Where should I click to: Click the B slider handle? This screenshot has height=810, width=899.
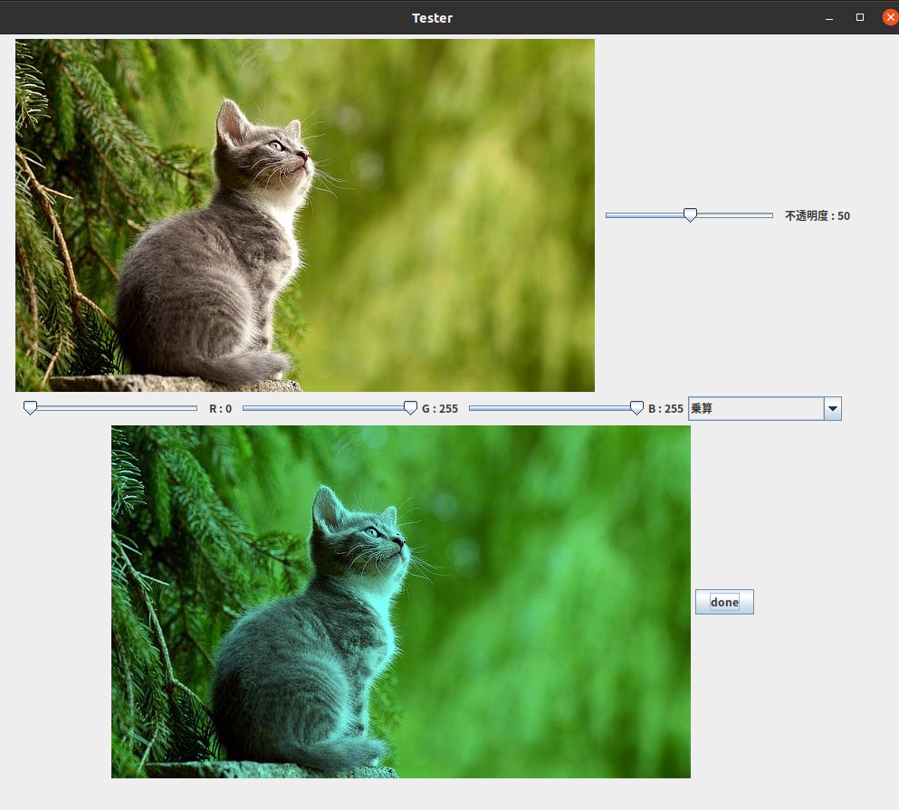[x=636, y=408]
